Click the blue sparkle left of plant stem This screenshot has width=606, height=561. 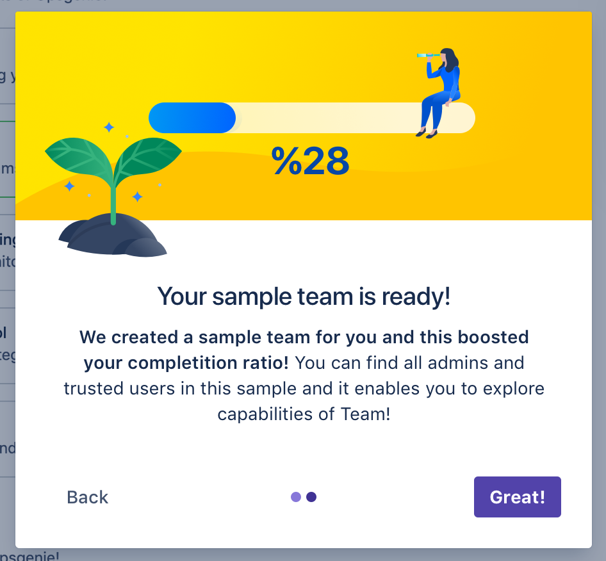(x=70, y=186)
